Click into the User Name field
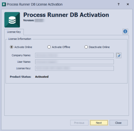This screenshot has height=131, width=134. (x=74, y=62)
